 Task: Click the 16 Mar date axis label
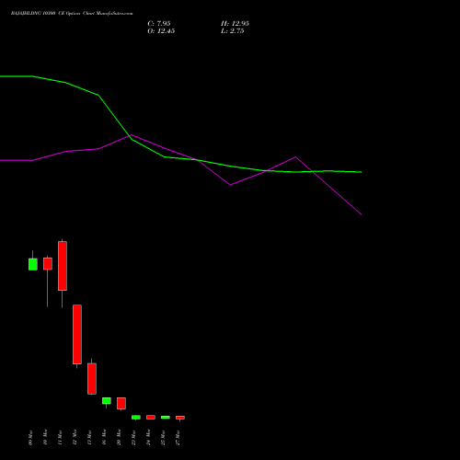pos(104,437)
